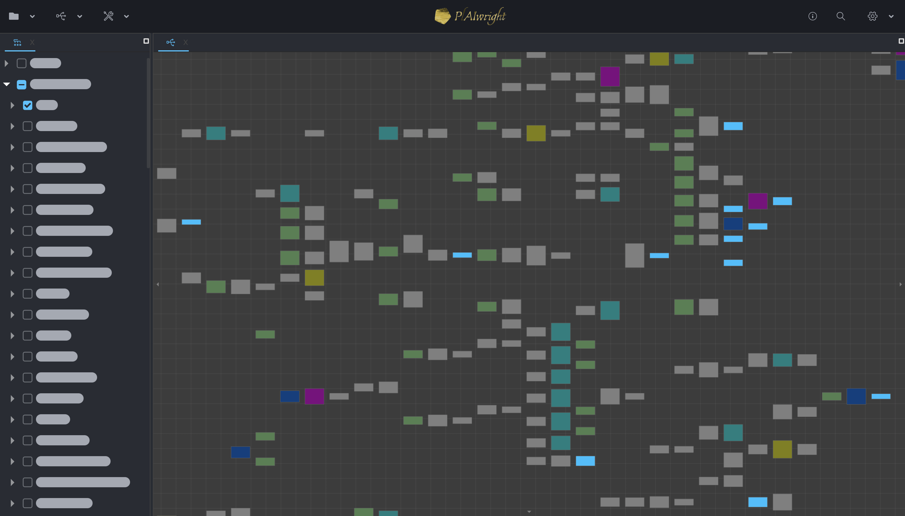Collapse the expanded tree node's triangle
This screenshot has height=516, width=905.
click(6, 84)
